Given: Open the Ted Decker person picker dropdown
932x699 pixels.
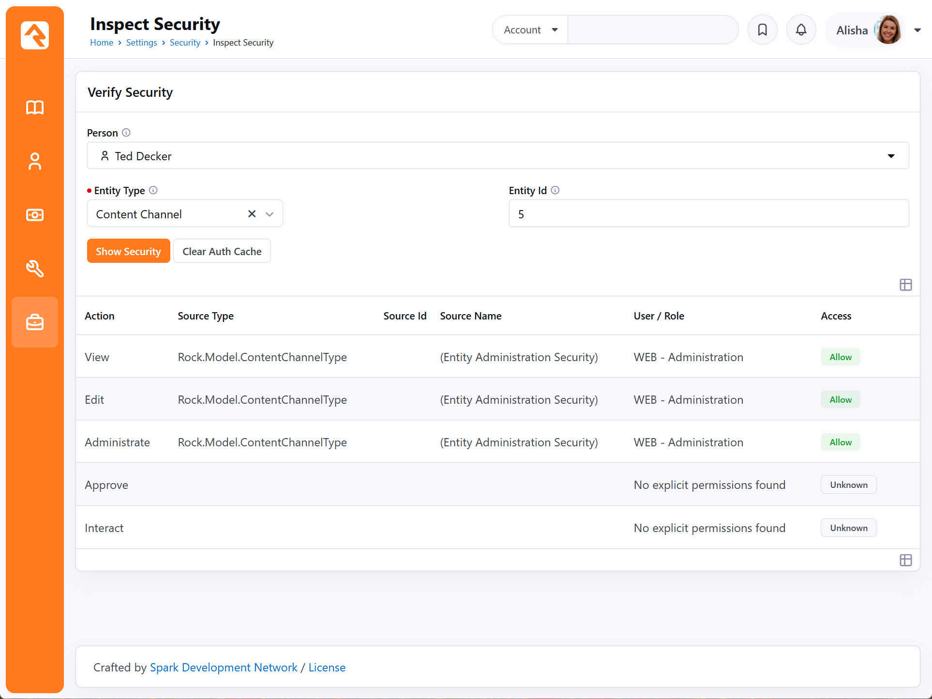Looking at the screenshot, I should pyautogui.click(x=891, y=156).
